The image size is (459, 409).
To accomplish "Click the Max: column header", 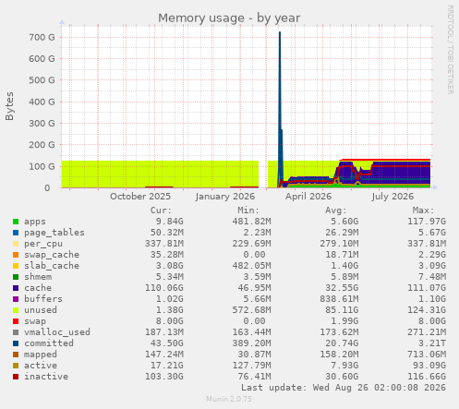I will pos(423,211).
